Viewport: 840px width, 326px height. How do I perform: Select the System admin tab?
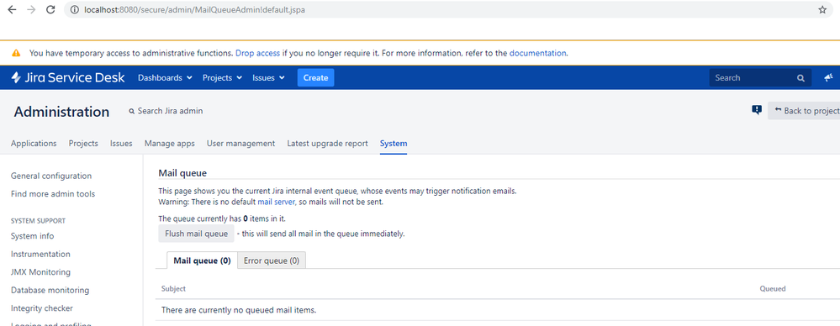pyautogui.click(x=394, y=144)
